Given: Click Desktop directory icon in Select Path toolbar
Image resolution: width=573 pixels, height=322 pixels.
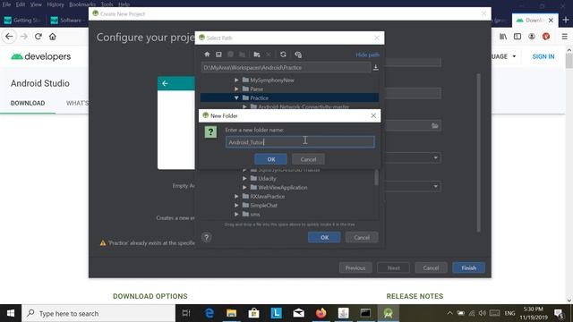Looking at the screenshot, I should point(218,55).
